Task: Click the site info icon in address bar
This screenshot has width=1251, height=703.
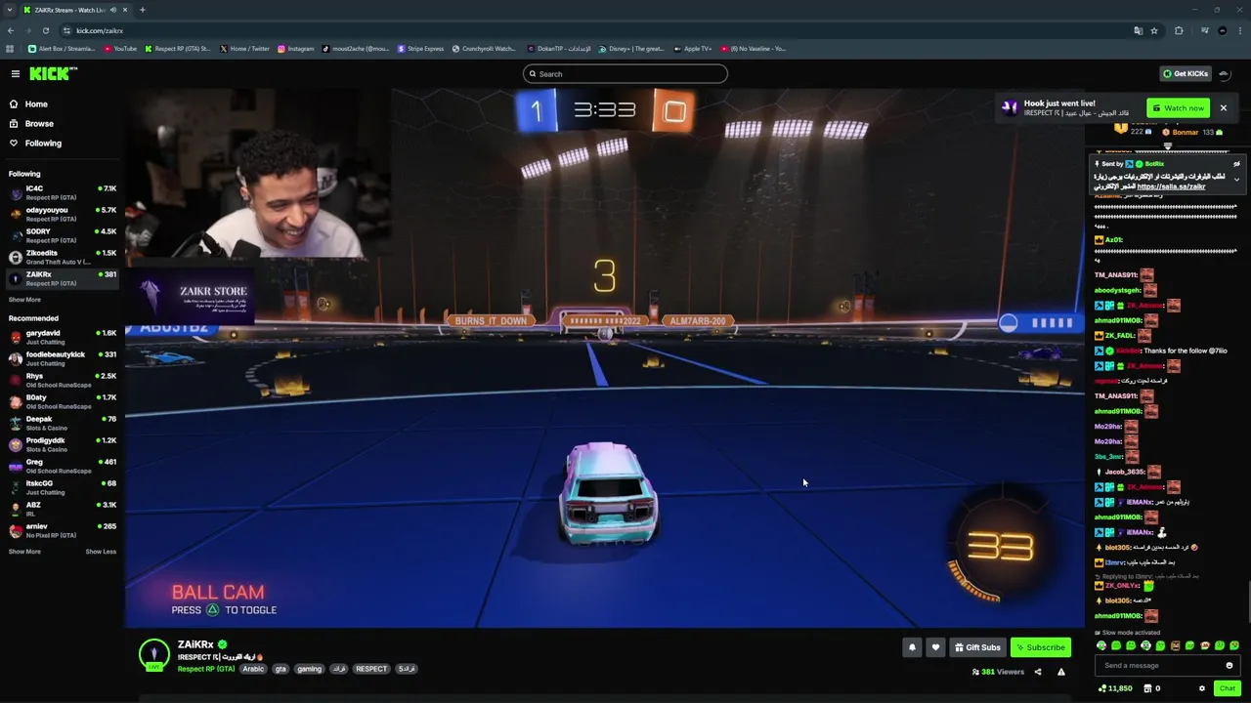Action: (65, 30)
